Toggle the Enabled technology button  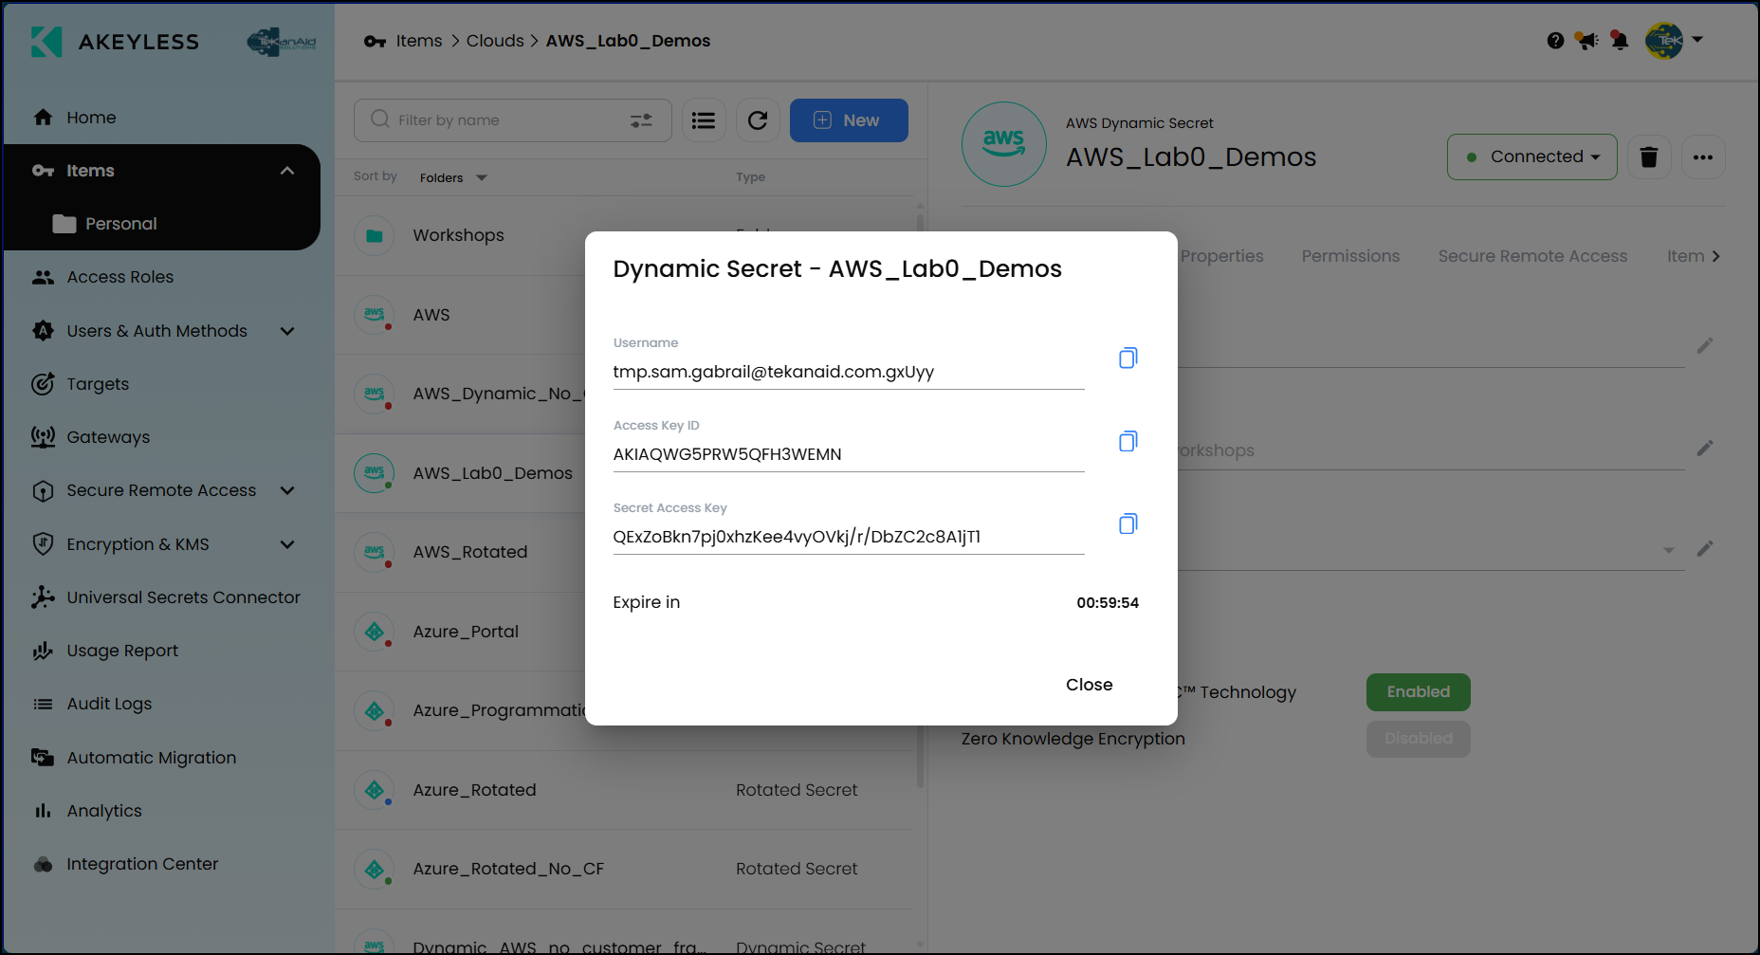[1419, 692]
